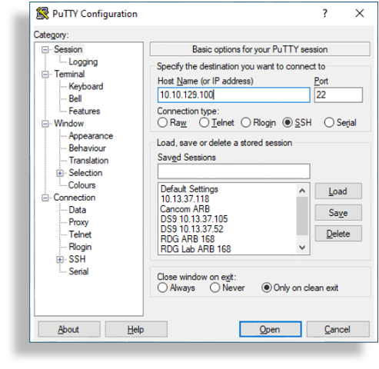Expand the Selection tree node
379x369 pixels.
point(60,173)
